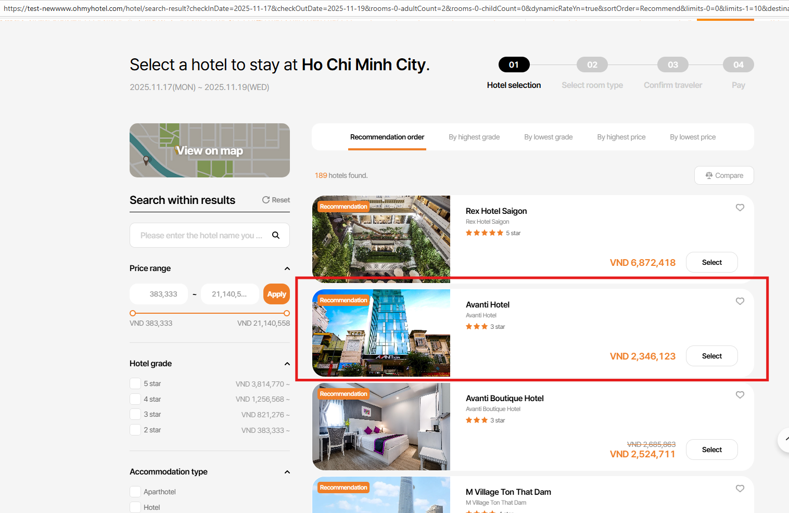Click the Compare button

724,175
